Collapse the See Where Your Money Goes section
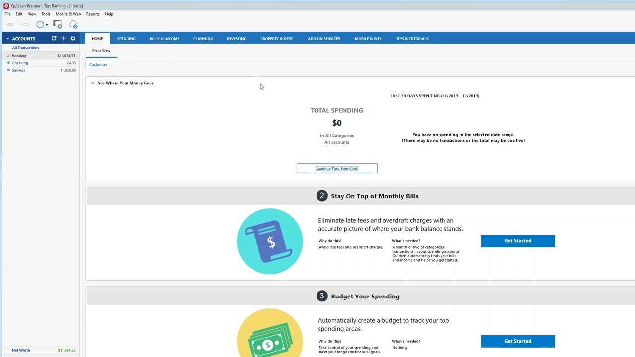 point(92,83)
